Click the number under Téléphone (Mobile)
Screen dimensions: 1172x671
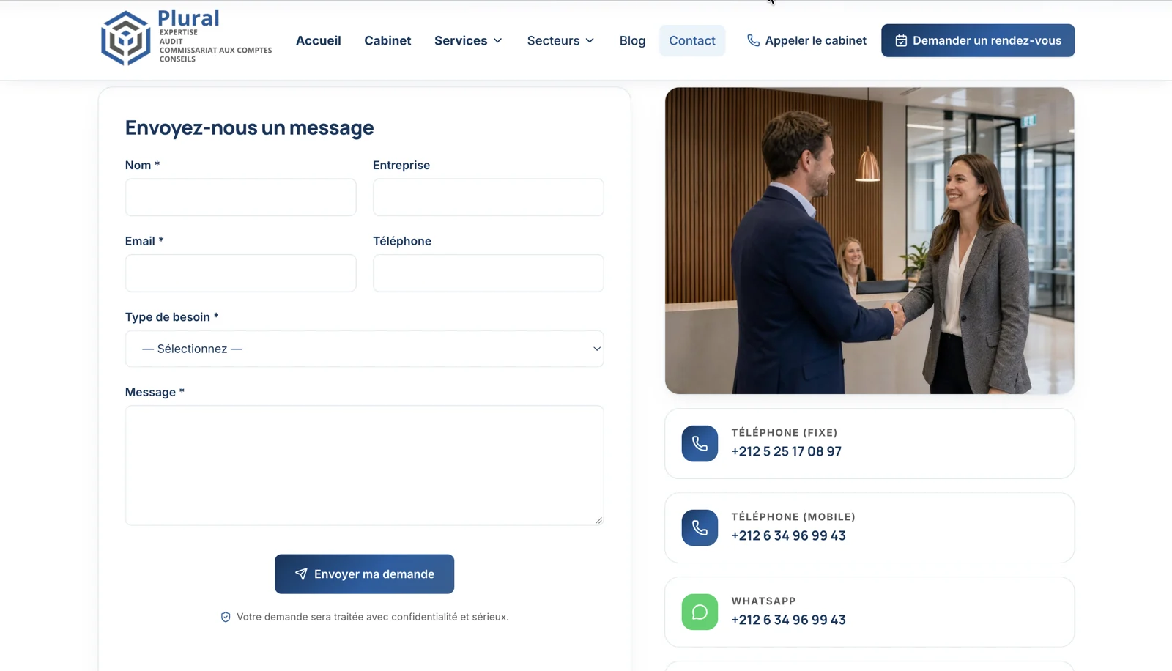pos(788,535)
